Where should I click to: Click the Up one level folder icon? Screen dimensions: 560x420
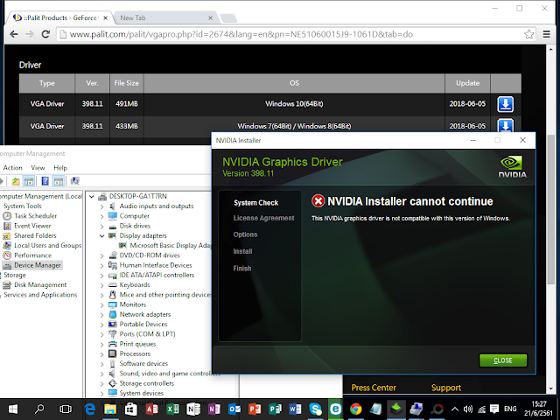(16, 181)
